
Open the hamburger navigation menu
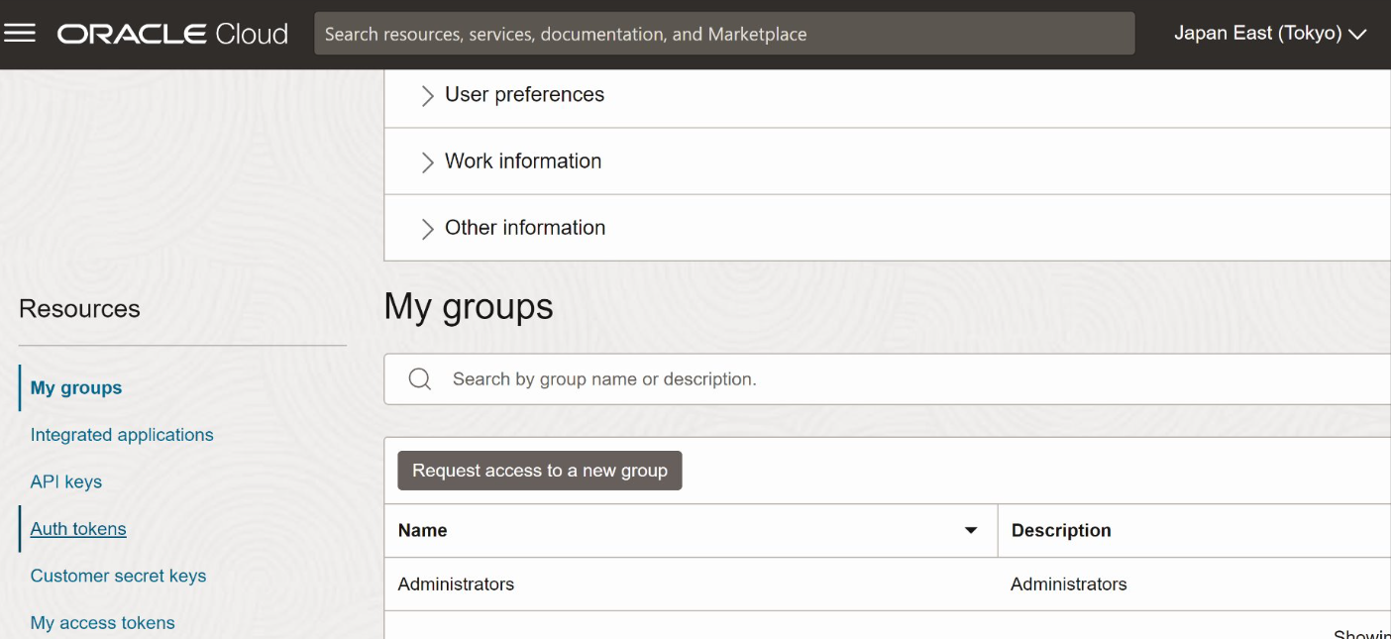(20, 34)
